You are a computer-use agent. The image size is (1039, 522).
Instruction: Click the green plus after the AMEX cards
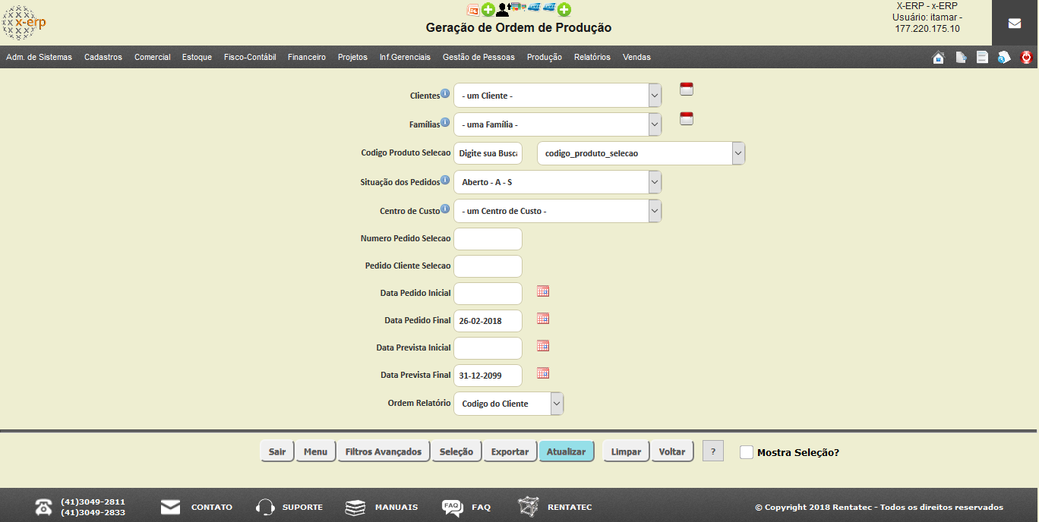[x=564, y=9]
